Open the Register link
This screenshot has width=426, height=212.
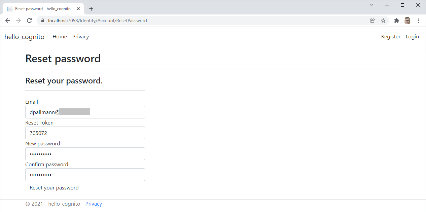click(391, 37)
